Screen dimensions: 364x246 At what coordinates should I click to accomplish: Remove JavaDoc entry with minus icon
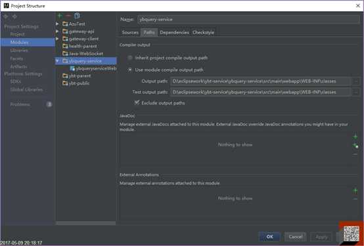[x=355, y=154]
